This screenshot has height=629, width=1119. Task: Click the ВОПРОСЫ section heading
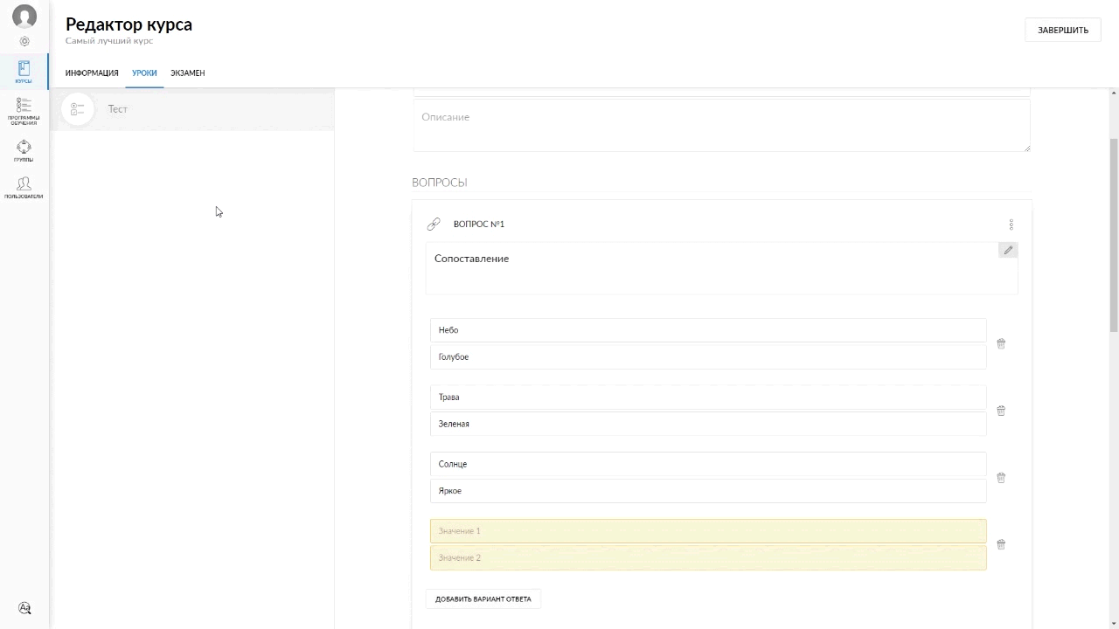point(440,183)
